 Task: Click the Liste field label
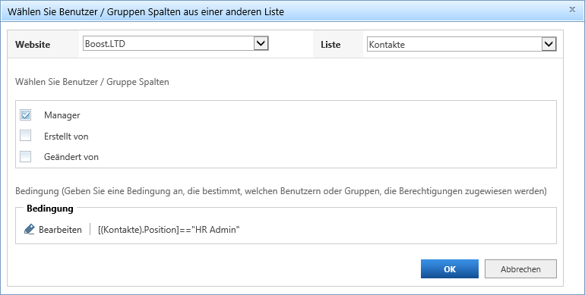pyautogui.click(x=330, y=44)
